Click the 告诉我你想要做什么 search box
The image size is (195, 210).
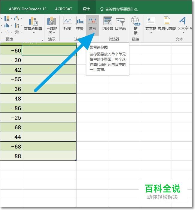[x=121, y=9]
